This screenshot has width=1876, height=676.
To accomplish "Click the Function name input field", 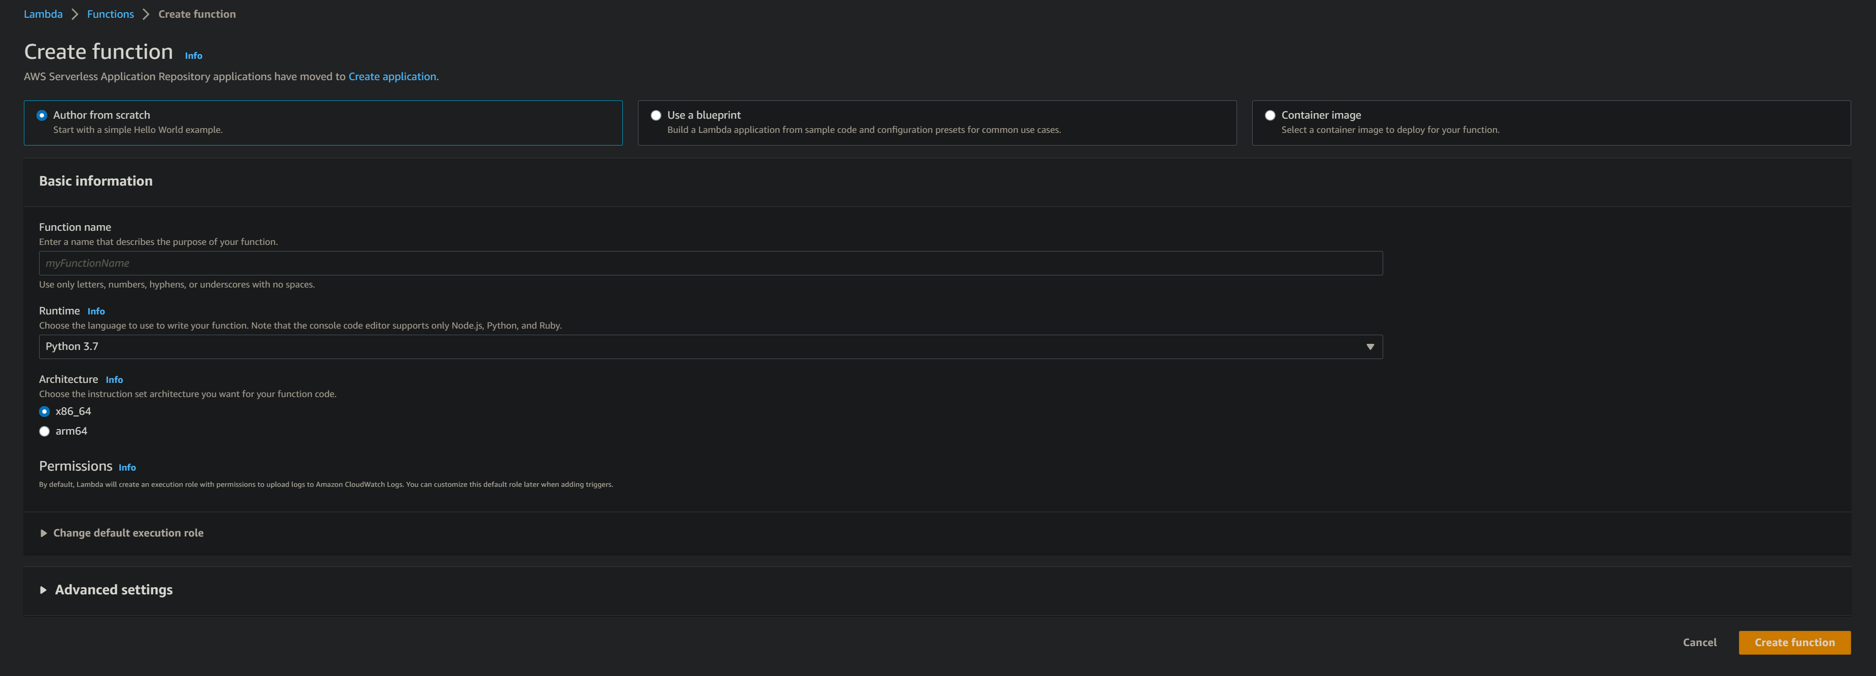I will (710, 263).
